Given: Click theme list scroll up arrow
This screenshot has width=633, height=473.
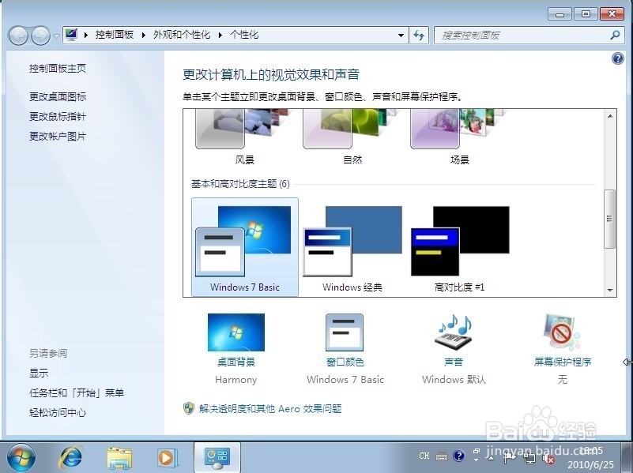Looking at the screenshot, I should [x=610, y=116].
